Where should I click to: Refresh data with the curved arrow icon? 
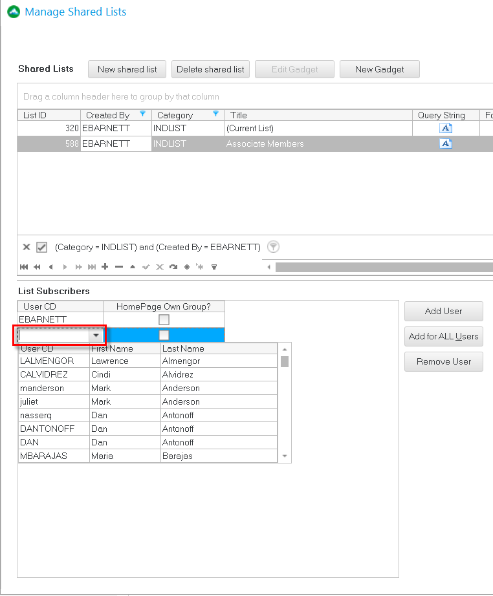point(173,267)
